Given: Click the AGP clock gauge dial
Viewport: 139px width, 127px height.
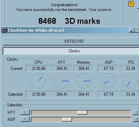Looking at the screenshot, I should click(109, 81).
